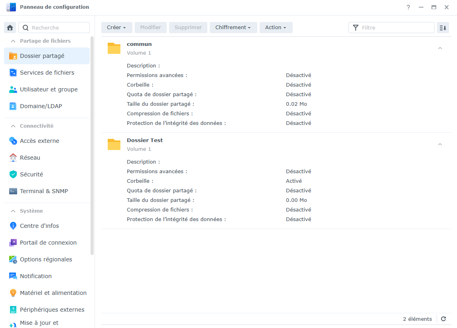Click inside the Recherche search field
Screen dimensions: 457x328
pyautogui.click(x=56, y=28)
